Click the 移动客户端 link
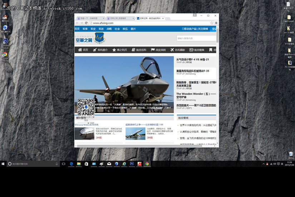This screenshot has width=295, height=197. pyautogui.click(x=189, y=29)
